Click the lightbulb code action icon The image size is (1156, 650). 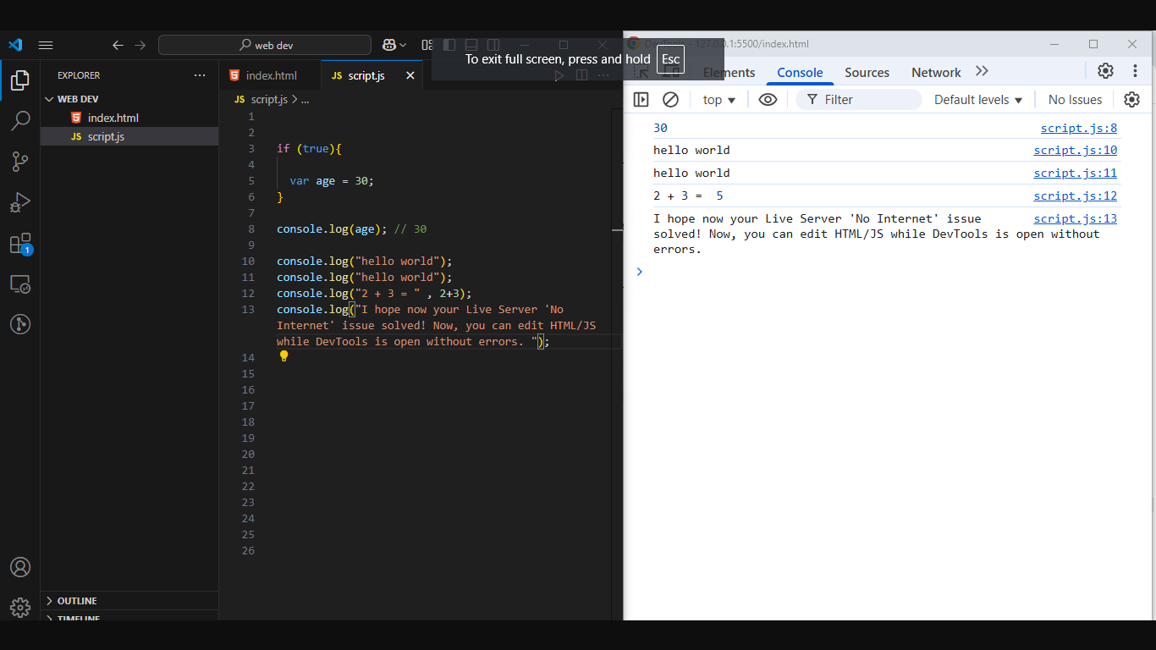tap(284, 356)
